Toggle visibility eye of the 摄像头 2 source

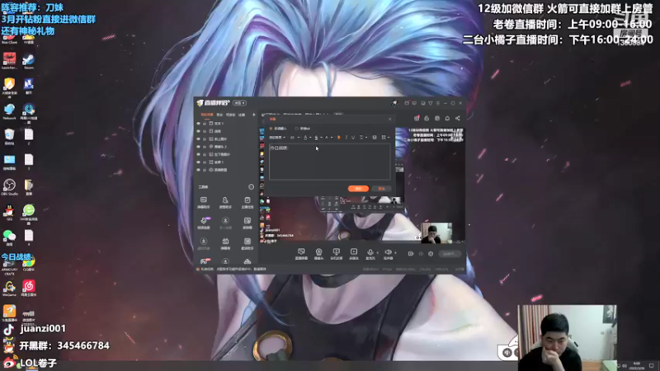coord(198,147)
